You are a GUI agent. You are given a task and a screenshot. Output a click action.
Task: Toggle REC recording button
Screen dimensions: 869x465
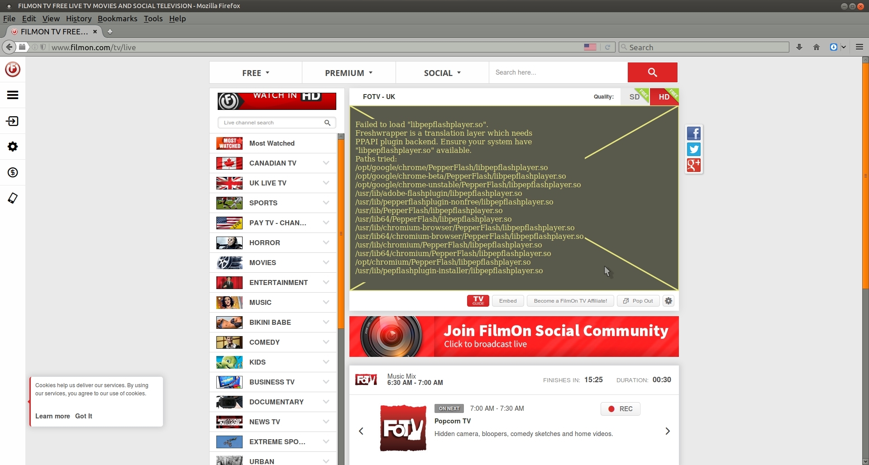tap(620, 409)
